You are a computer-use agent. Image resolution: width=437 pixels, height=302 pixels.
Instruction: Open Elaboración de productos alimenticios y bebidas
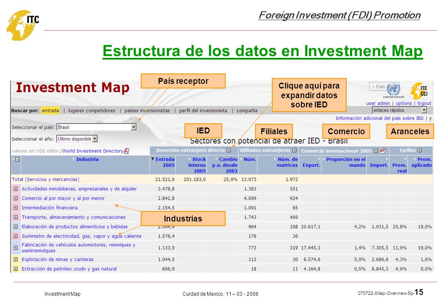(75, 226)
